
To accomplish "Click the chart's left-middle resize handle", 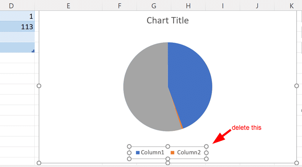I will click(39, 86).
